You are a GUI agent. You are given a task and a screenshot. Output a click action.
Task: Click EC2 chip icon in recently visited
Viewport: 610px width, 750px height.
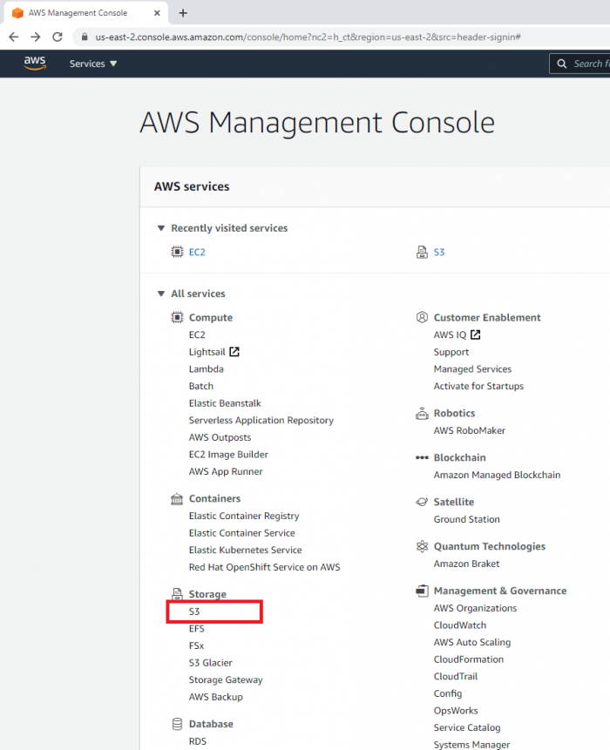coord(177,252)
